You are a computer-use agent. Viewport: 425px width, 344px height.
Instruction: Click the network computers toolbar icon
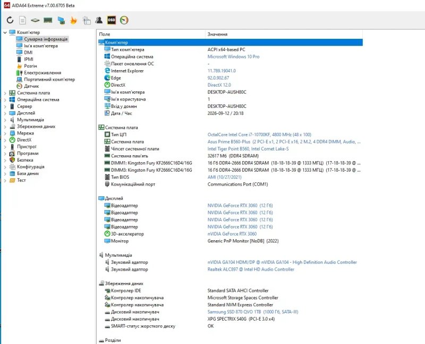click(x=61, y=20)
